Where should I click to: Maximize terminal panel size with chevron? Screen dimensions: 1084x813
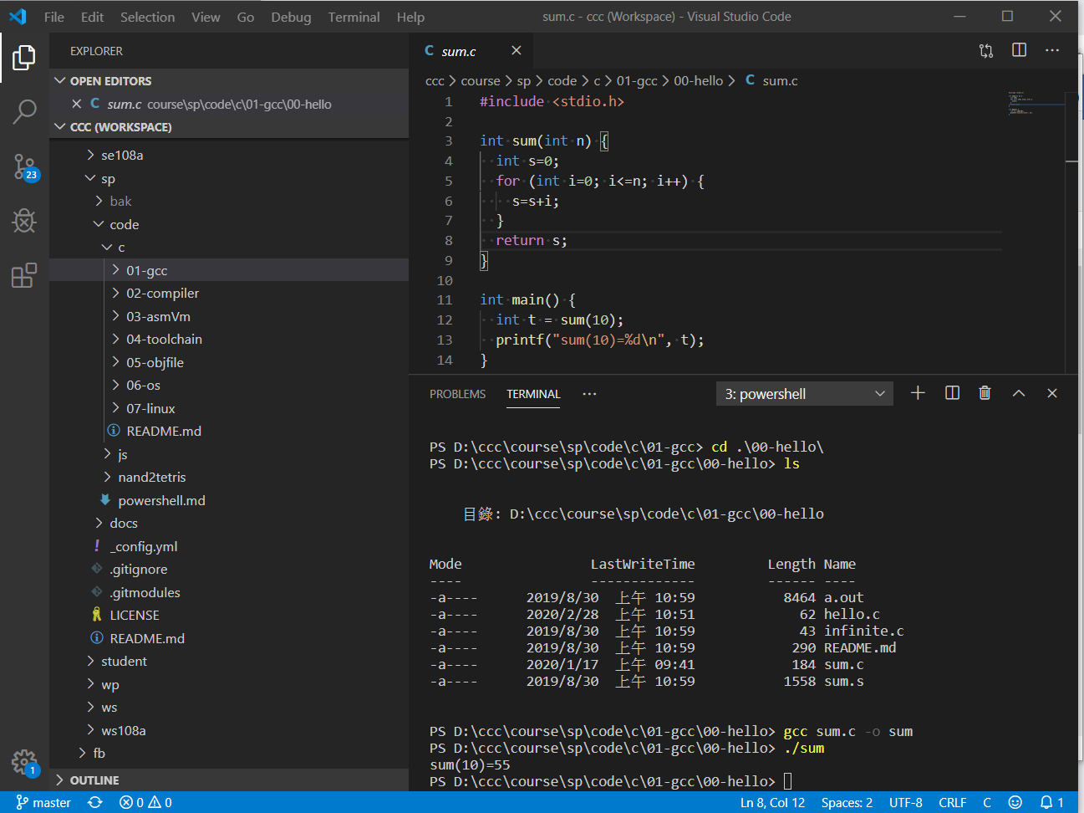pos(1018,393)
